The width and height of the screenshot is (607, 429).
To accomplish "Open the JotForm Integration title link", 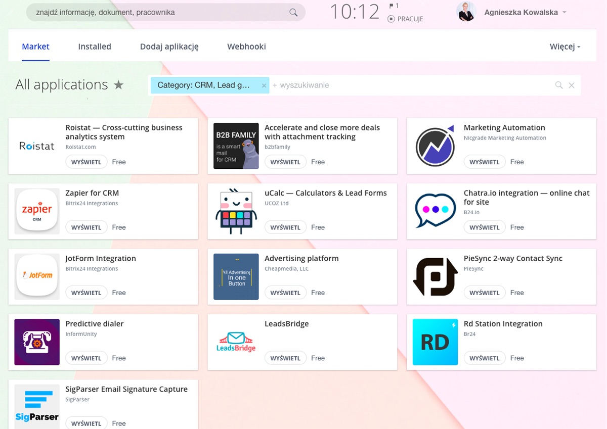I will pyautogui.click(x=101, y=258).
